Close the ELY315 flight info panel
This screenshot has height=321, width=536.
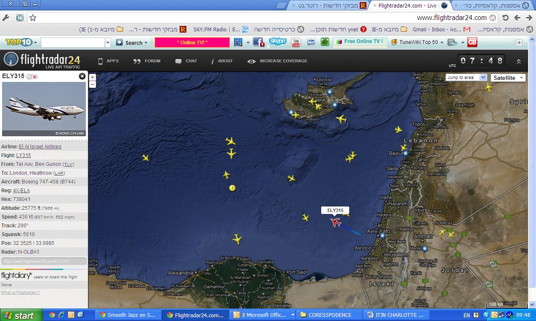click(82, 76)
